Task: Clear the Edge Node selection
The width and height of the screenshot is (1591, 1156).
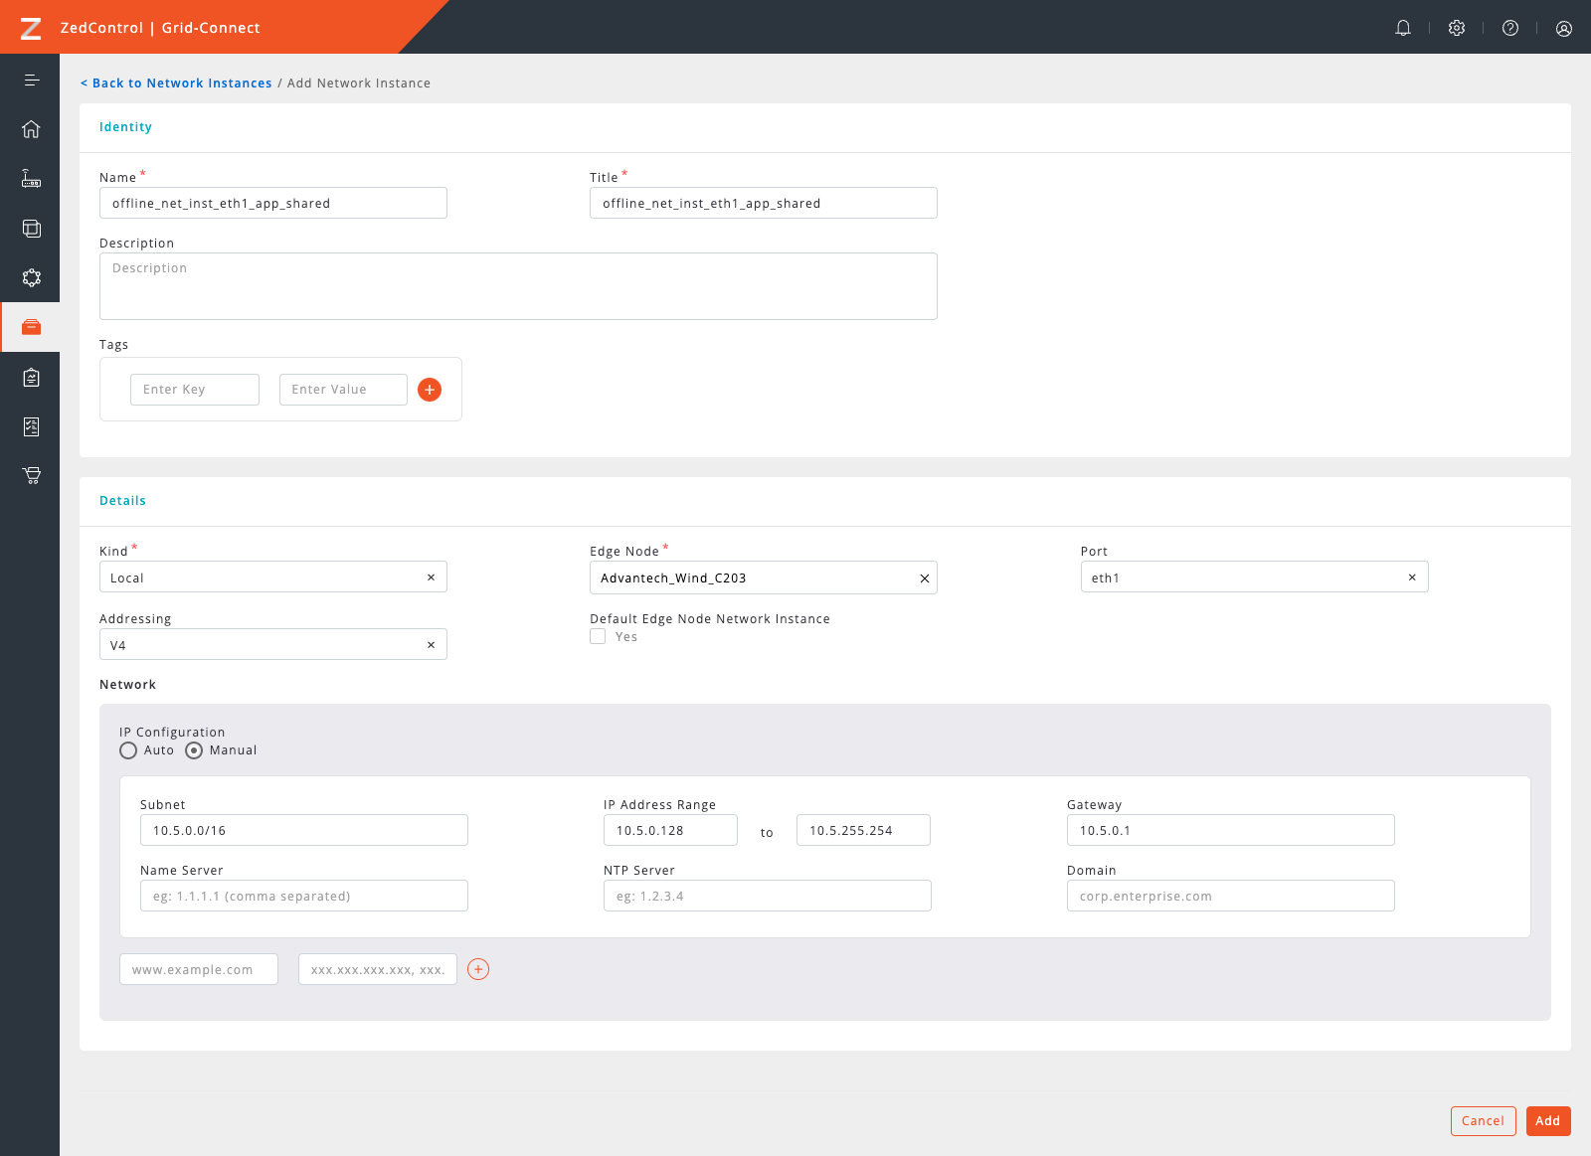Action: click(924, 578)
